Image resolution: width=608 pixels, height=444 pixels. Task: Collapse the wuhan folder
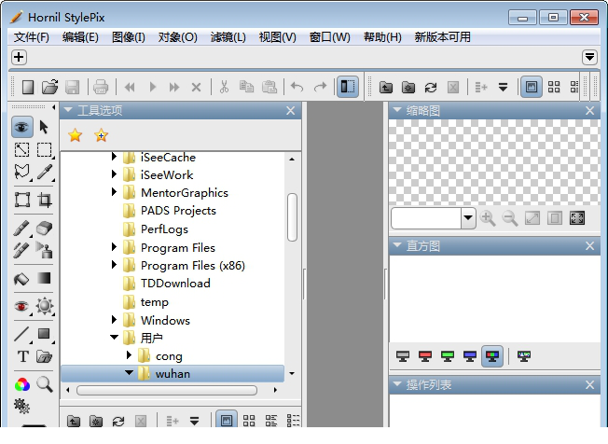pyautogui.click(x=129, y=373)
